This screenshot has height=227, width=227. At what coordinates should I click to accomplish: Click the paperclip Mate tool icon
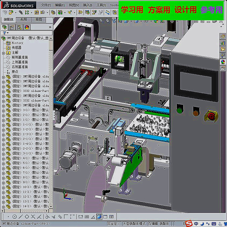click(21, 12)
